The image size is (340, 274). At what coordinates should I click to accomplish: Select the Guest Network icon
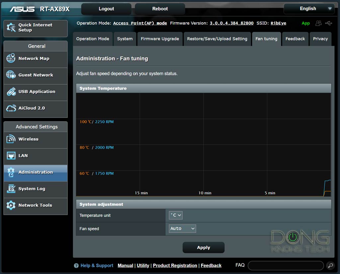coord(11,75)
